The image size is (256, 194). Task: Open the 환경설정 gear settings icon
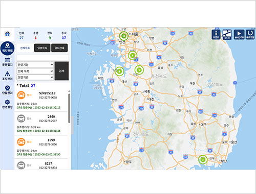pos(7,104)
